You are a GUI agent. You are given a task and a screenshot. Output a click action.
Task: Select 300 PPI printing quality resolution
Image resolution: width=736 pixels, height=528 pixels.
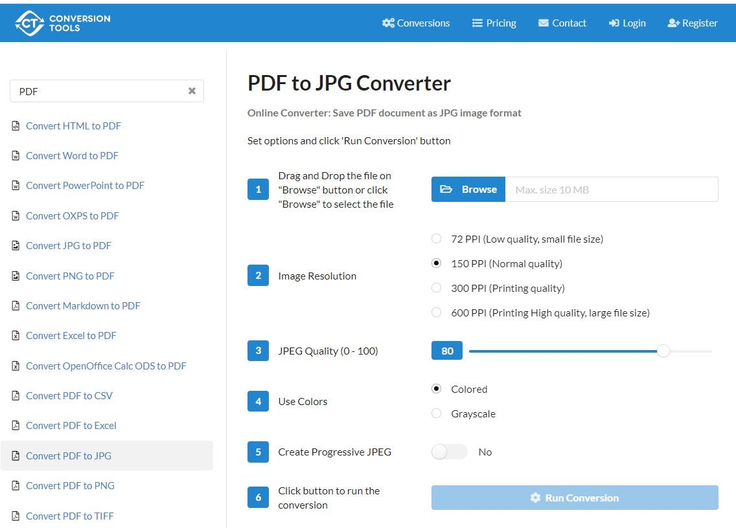pyautogui.click(x=436, y=287)
